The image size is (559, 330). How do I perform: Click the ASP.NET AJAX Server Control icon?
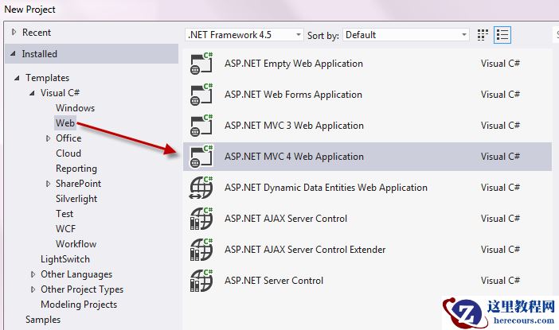(201, 219)
